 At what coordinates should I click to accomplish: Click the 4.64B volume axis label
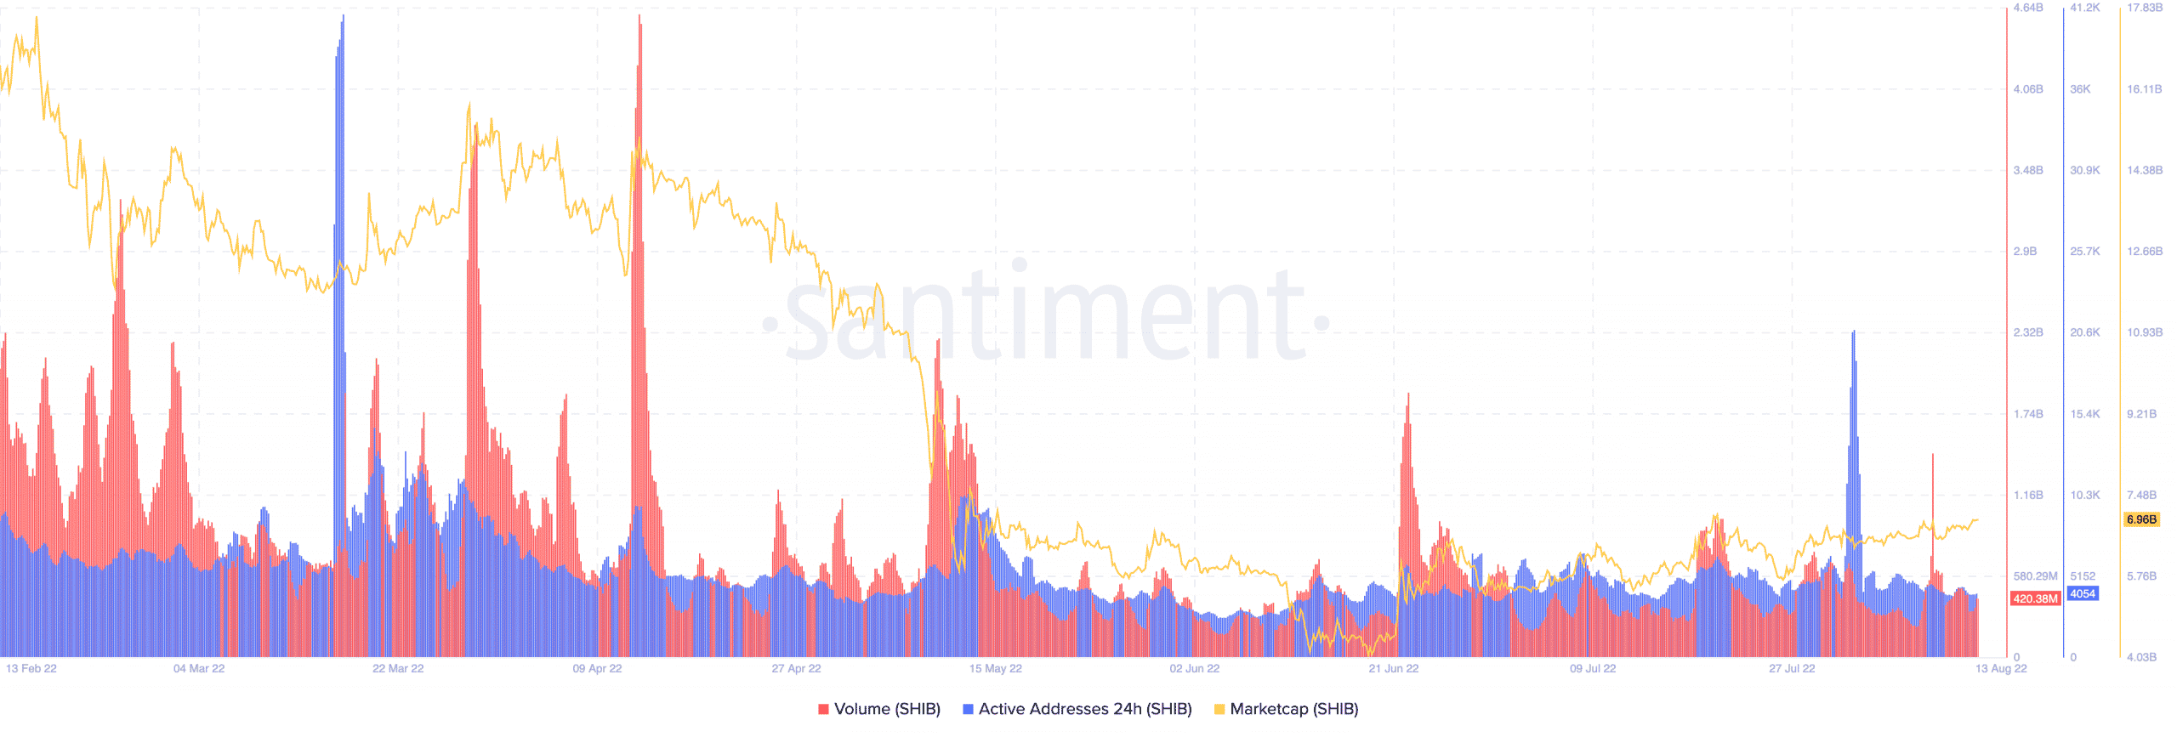click(x=2028, y=8)
